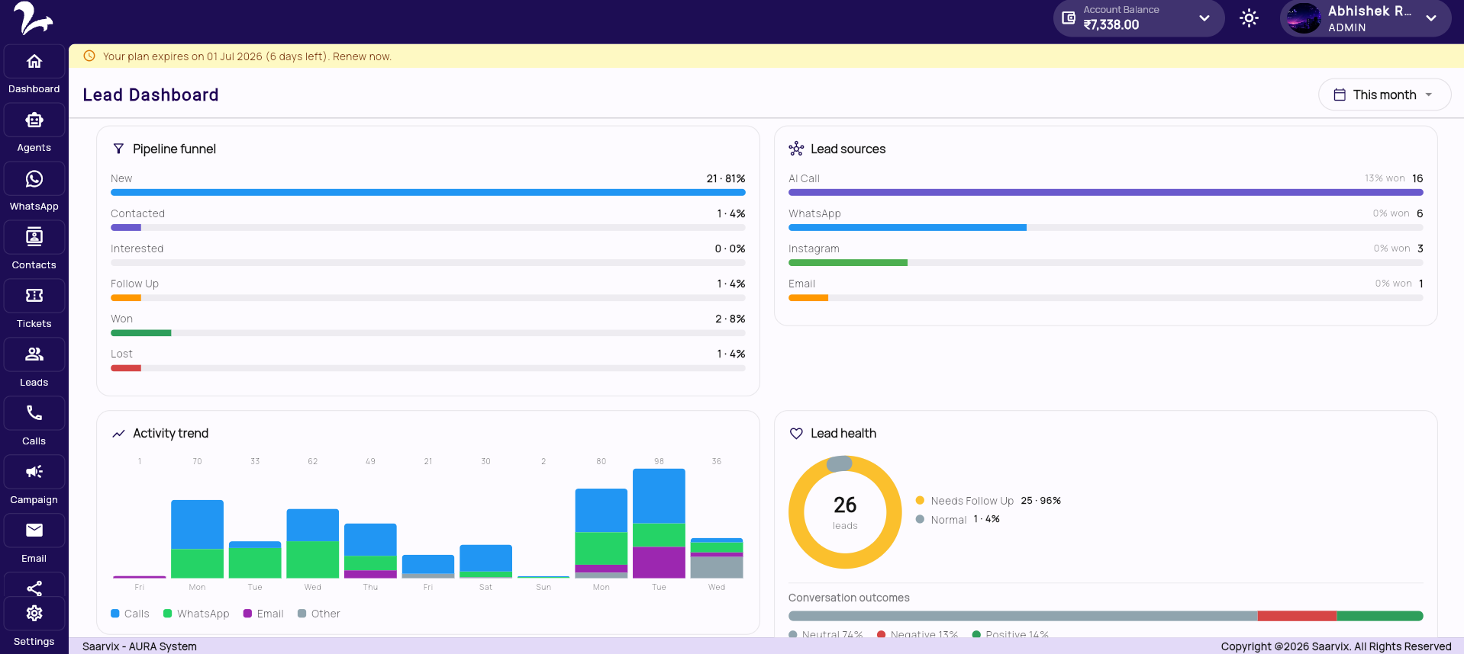
Task: Click the Lead sources network icon
Action: coord(796,149)
